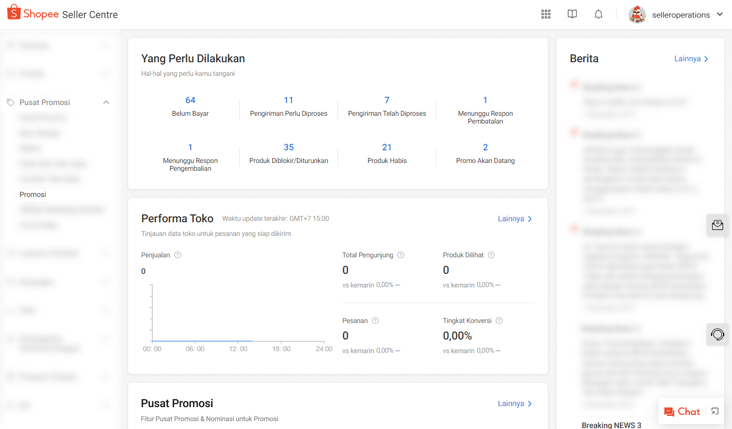Open the apps grid icon
732x429 pixels.
point(546,15)
